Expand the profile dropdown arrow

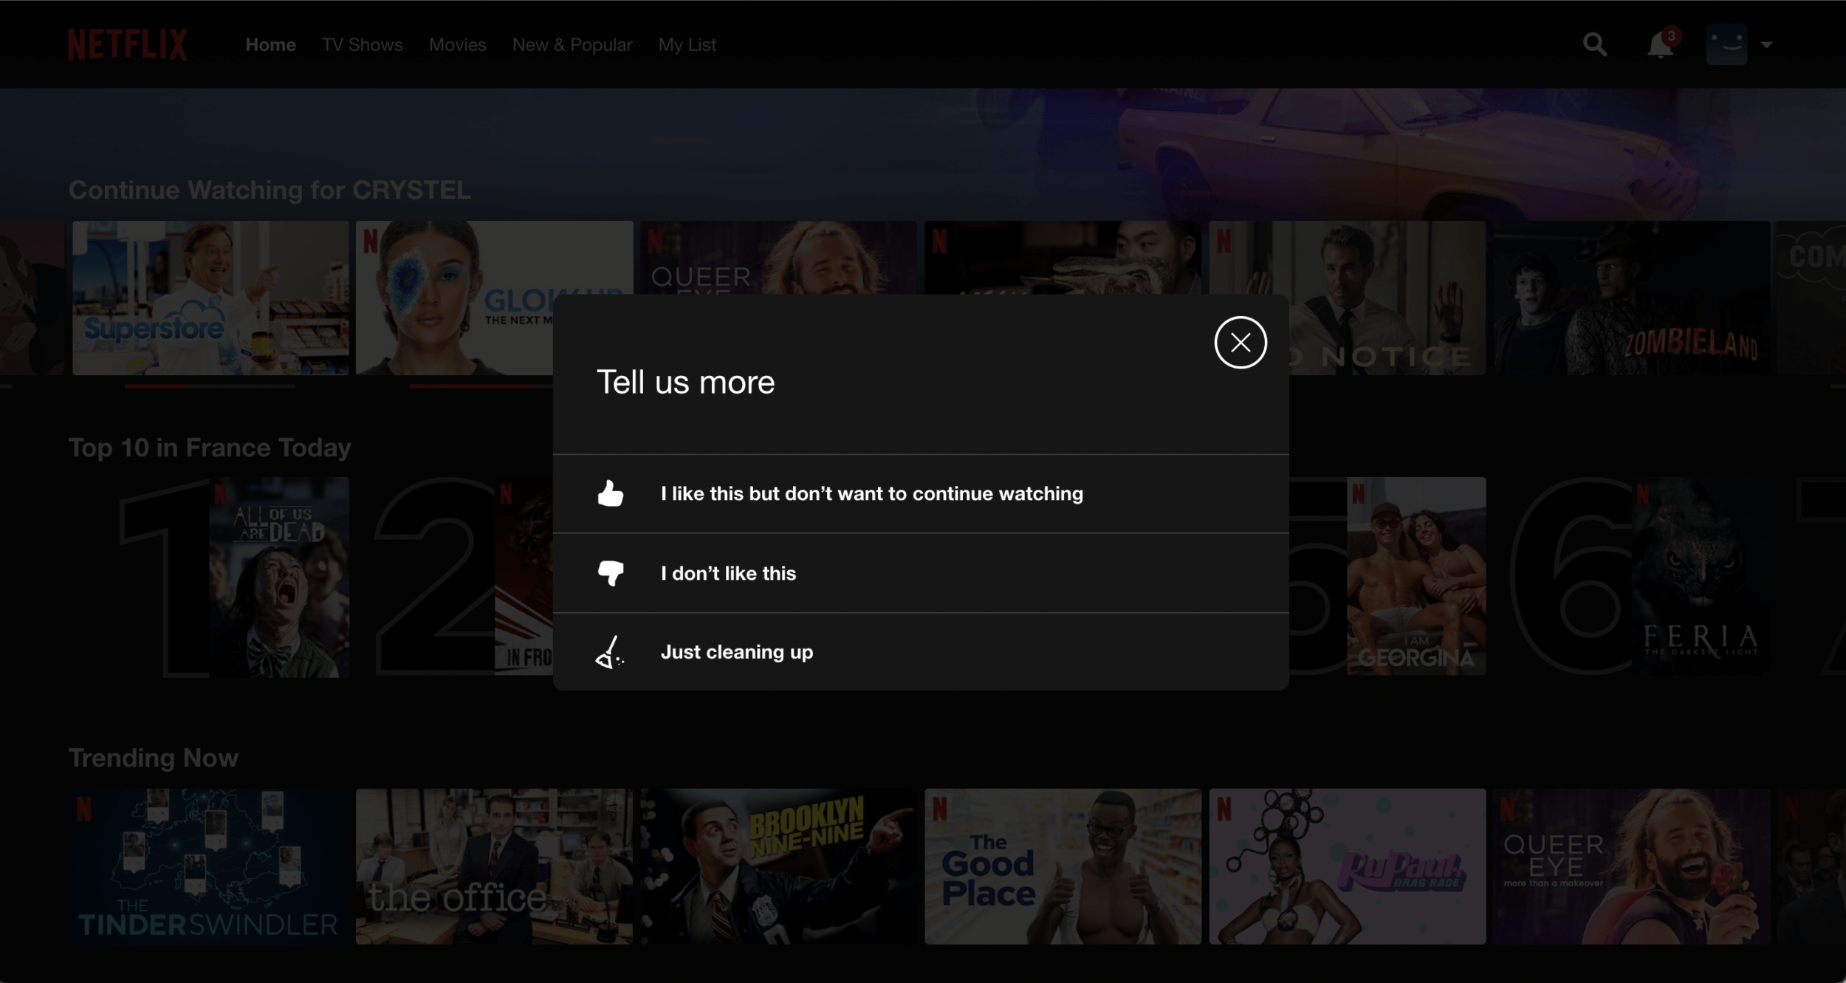pos(1767,45)
